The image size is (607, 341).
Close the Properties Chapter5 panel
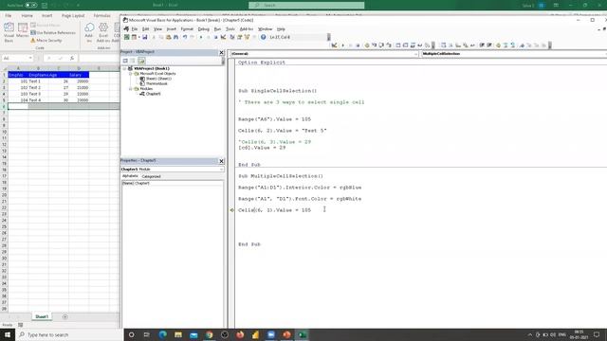pos(221,161)
